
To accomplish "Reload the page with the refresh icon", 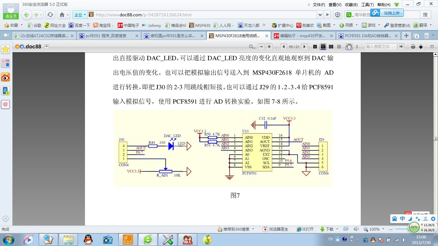I will [50, 15].
